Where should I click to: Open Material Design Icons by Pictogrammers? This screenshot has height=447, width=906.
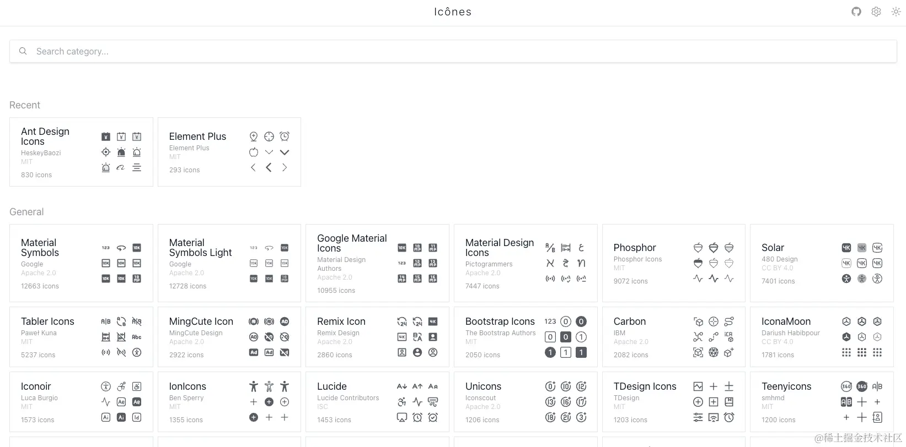point(526,263)
